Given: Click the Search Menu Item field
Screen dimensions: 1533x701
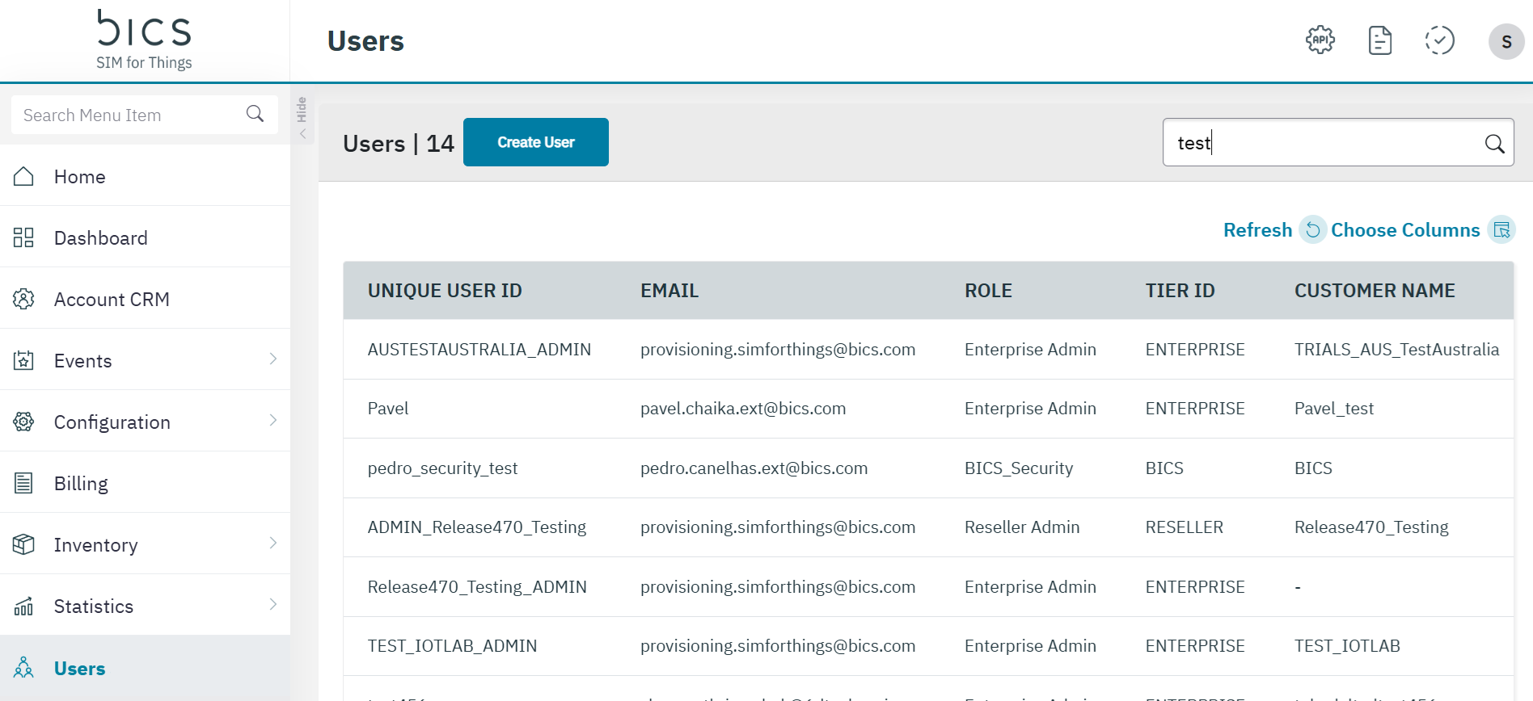Looking at the screenshot, I should tap(129, 115).
